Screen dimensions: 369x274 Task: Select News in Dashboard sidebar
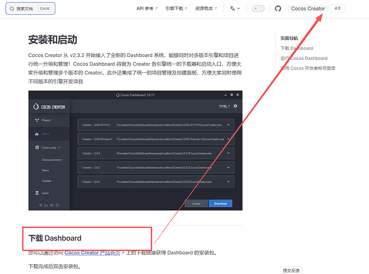pos(46,170)
